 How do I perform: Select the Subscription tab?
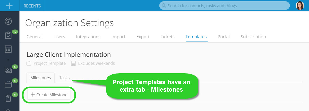[253, 37]
